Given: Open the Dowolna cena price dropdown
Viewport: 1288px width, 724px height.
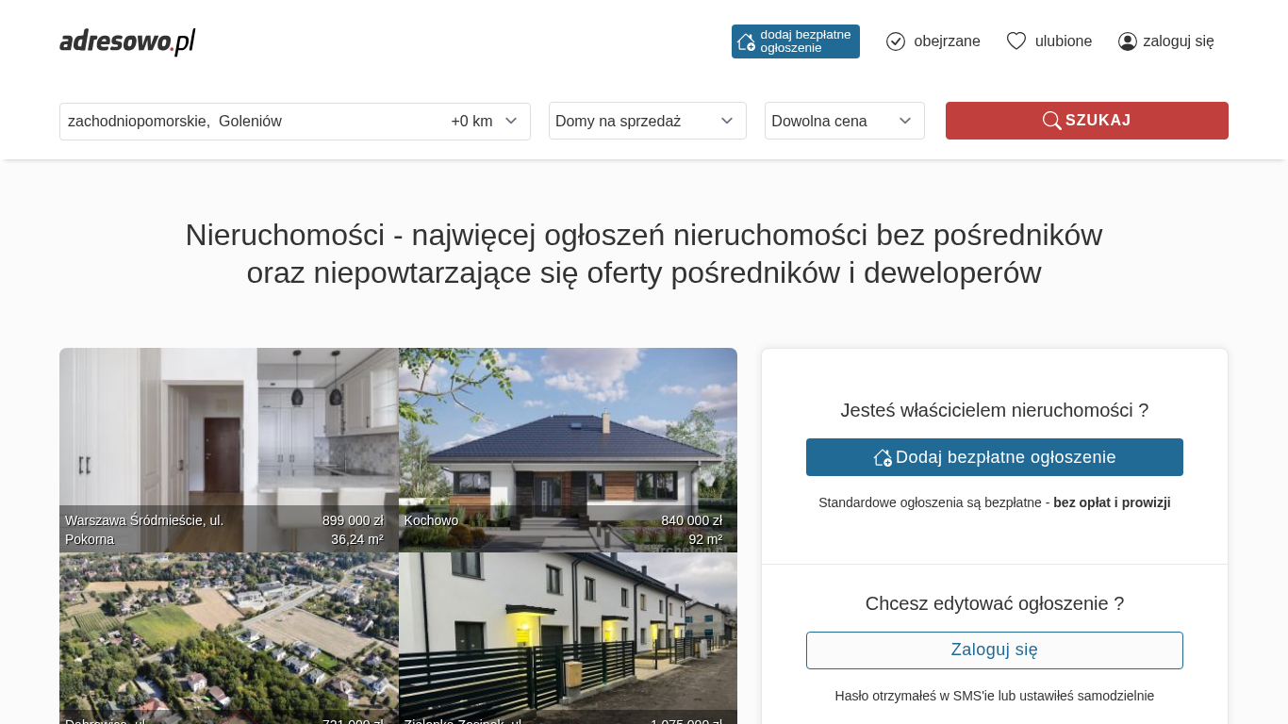Looking at the screenshot, I should tap(844, 121).
